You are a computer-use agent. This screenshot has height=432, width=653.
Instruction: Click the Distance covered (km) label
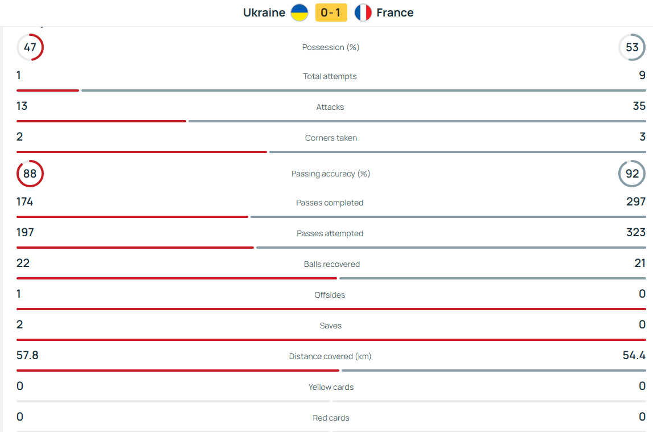[330, 356]
